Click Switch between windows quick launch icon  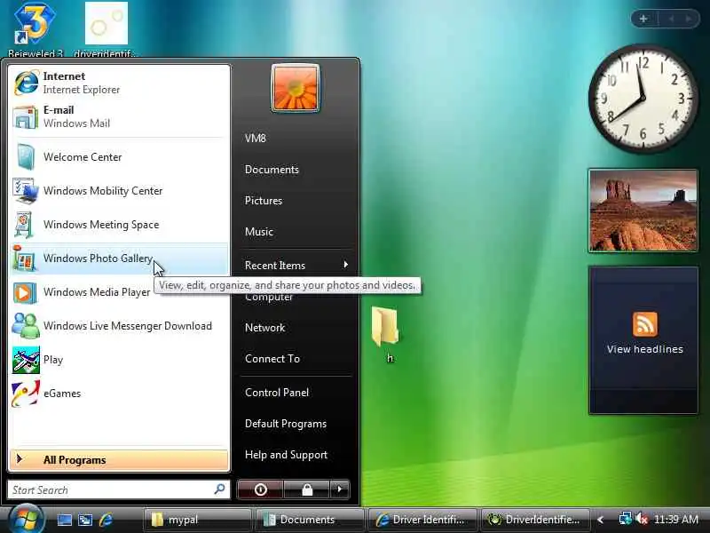pos(85,520)
